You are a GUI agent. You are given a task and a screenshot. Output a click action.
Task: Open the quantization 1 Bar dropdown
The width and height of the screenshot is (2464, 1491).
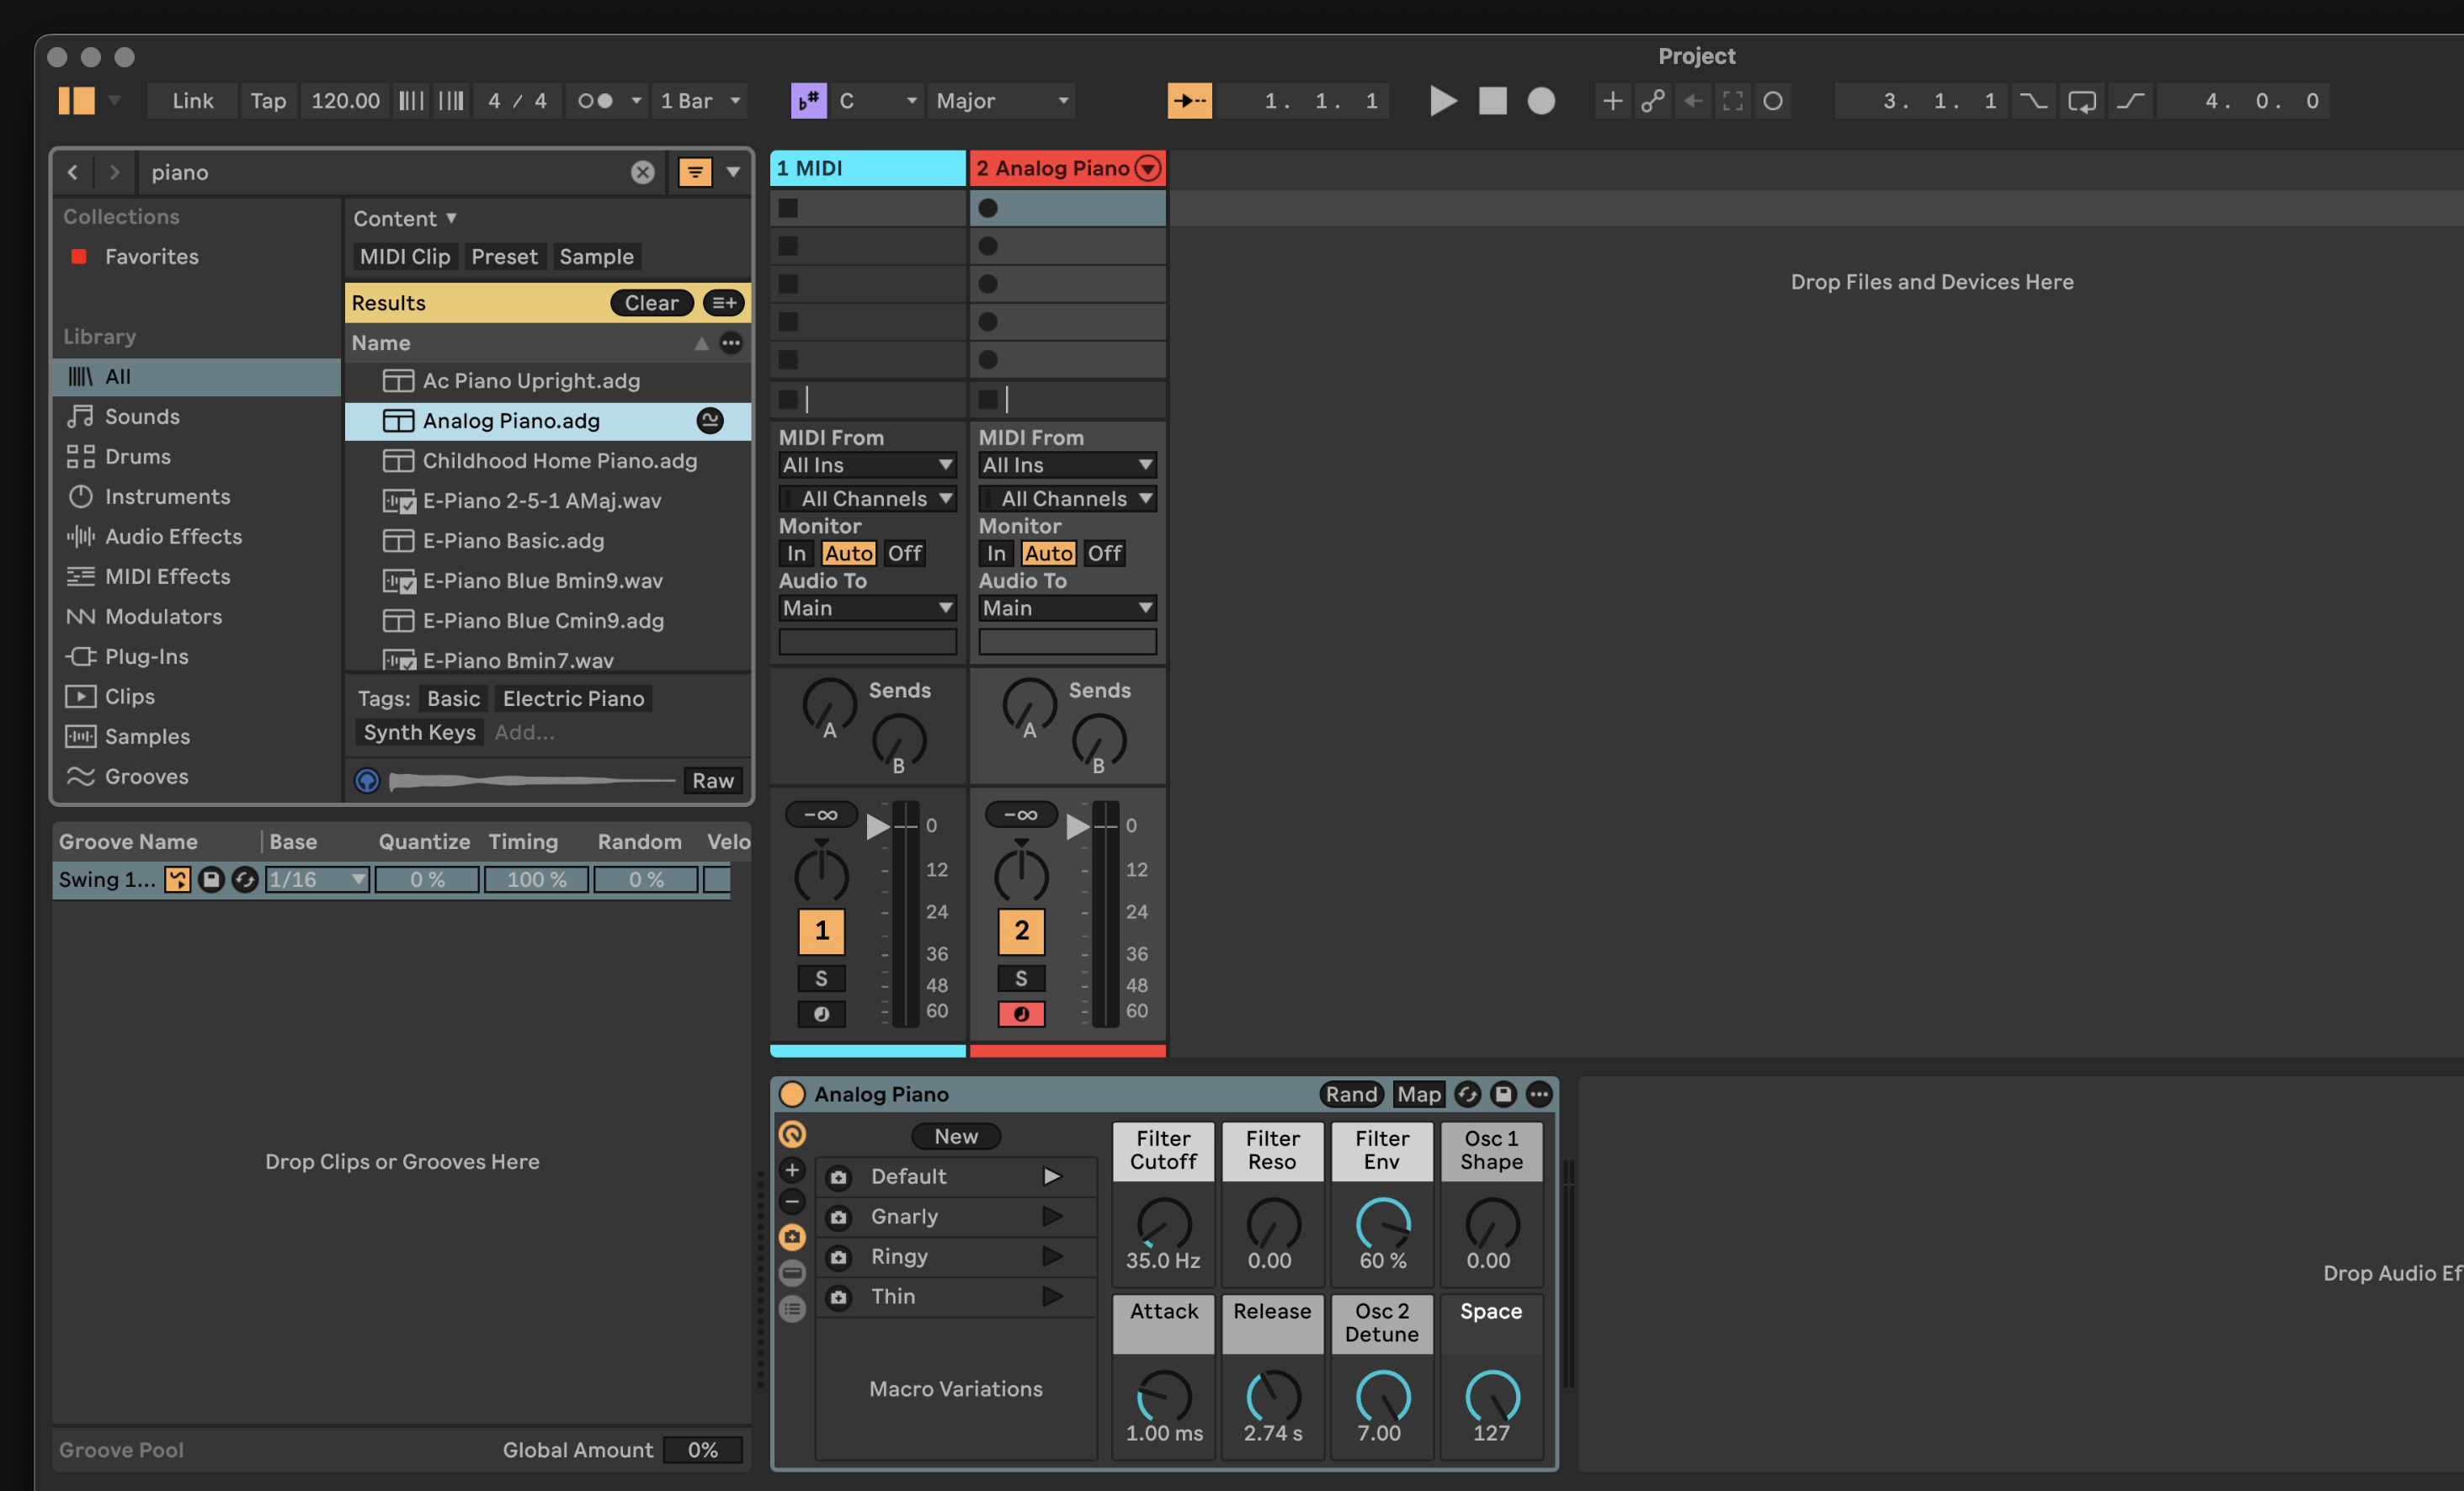click(x=700, y=101)
